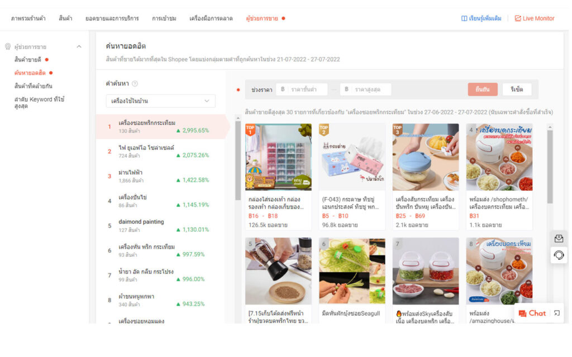
Task: Click the product grid vertical scrollbar
Action: [549, 167]
